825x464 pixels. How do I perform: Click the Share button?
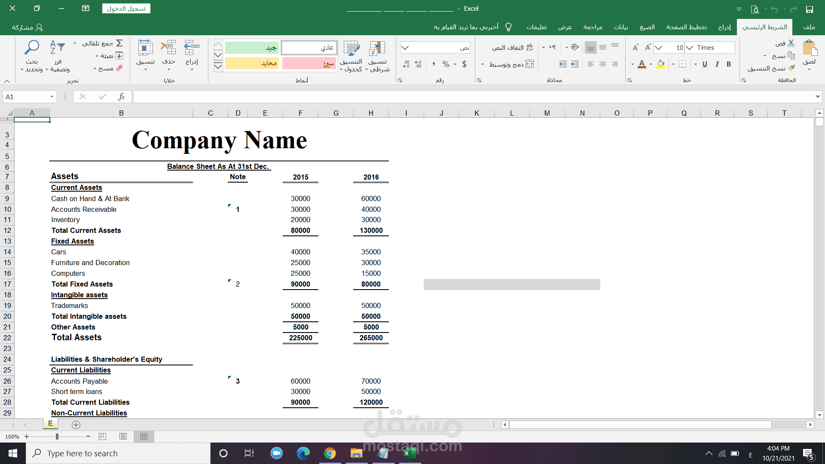point(27,27)
